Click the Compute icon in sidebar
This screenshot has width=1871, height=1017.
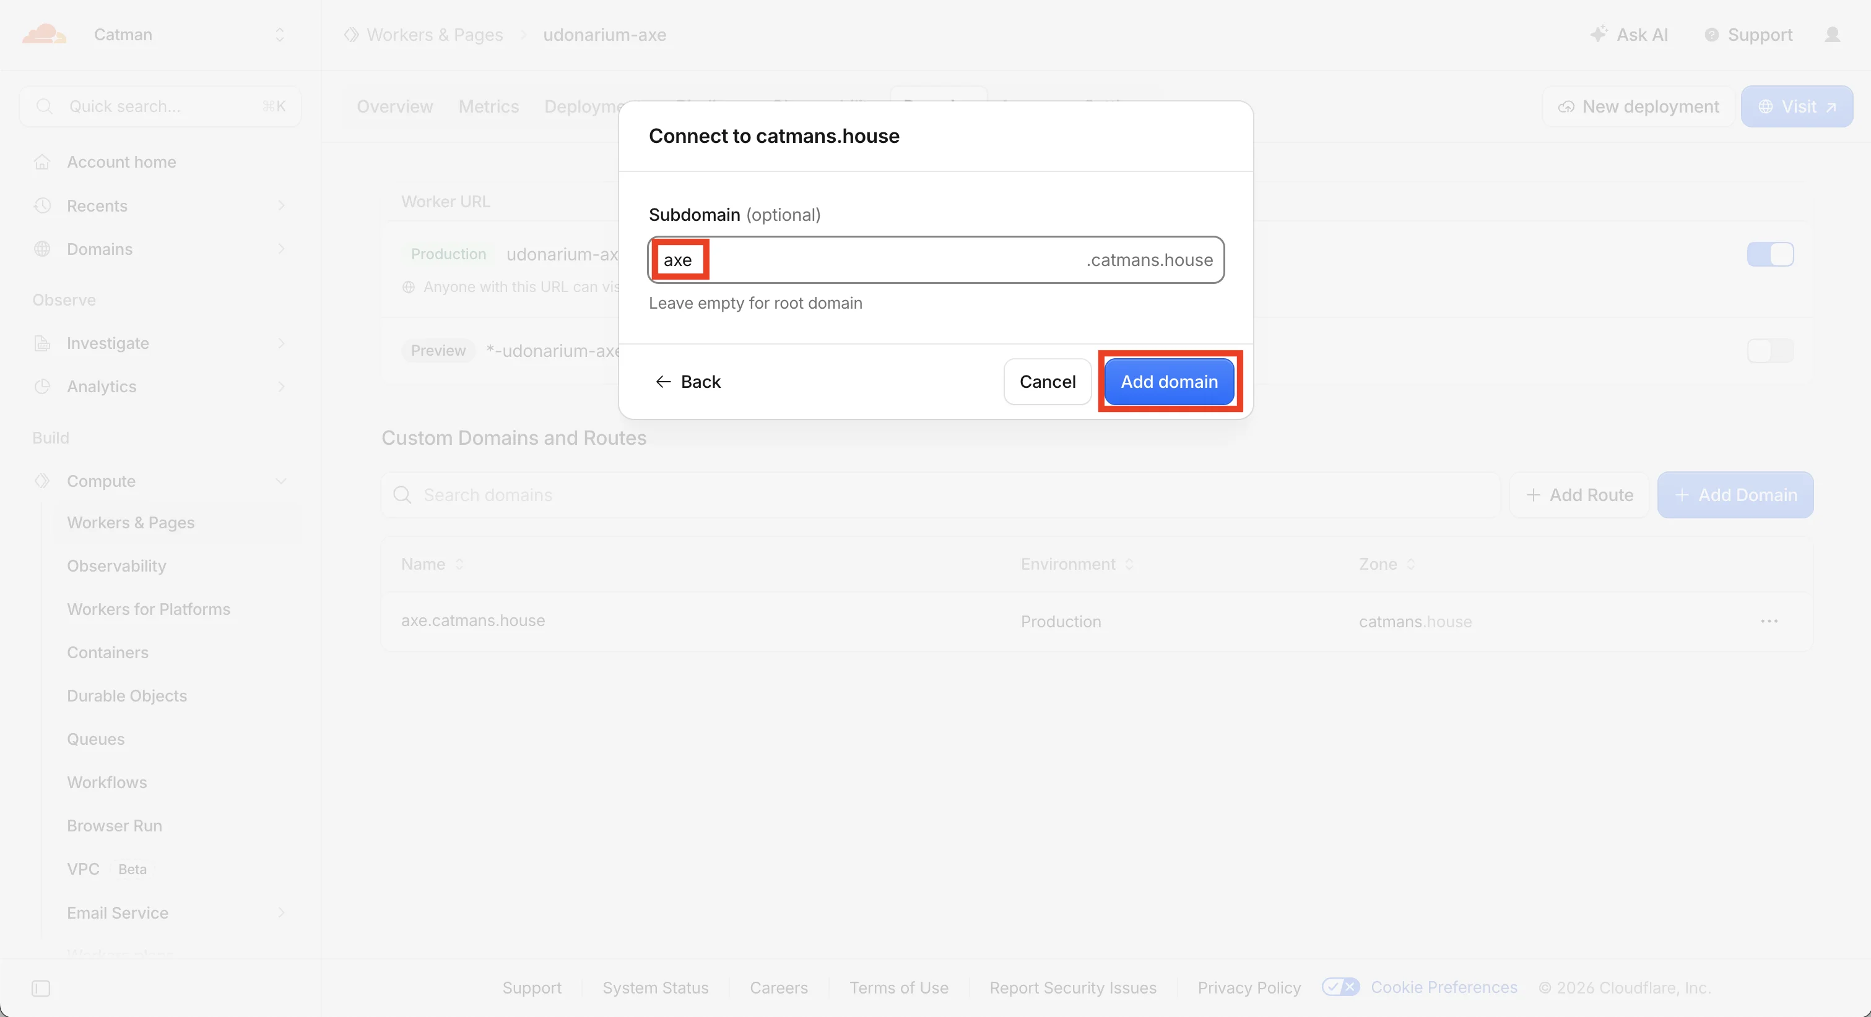tap(42, 481)
